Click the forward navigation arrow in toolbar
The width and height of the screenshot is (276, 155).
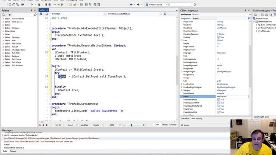coord(138,4)
